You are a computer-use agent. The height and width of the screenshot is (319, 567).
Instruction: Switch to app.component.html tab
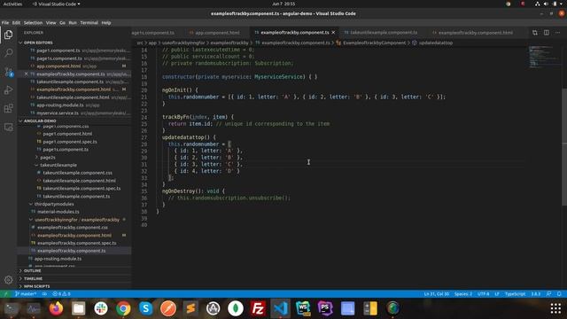[x=217, y=33]
